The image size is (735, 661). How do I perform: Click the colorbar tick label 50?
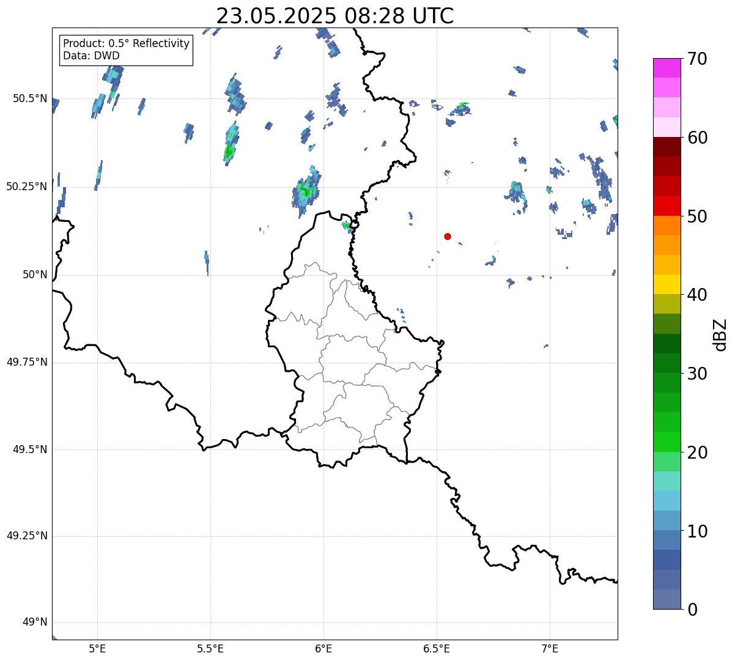click(697, 216)
